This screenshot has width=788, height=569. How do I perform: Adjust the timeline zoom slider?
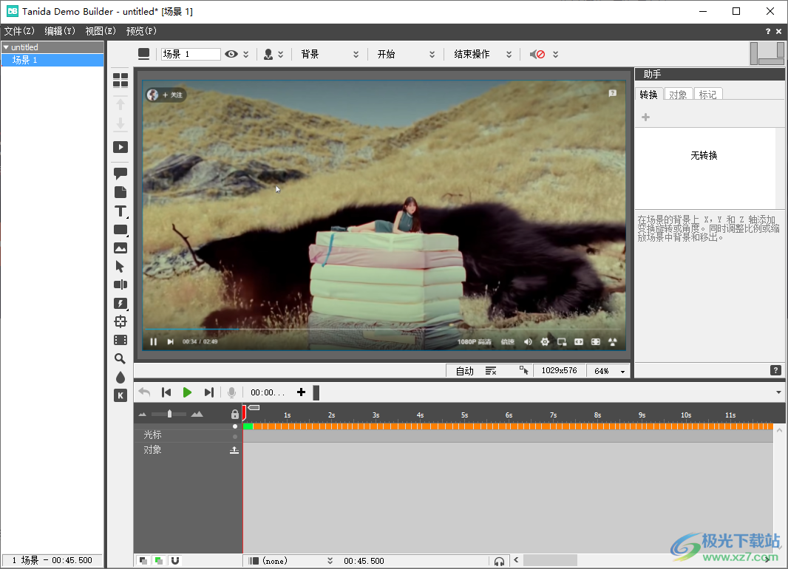point(169,414)
